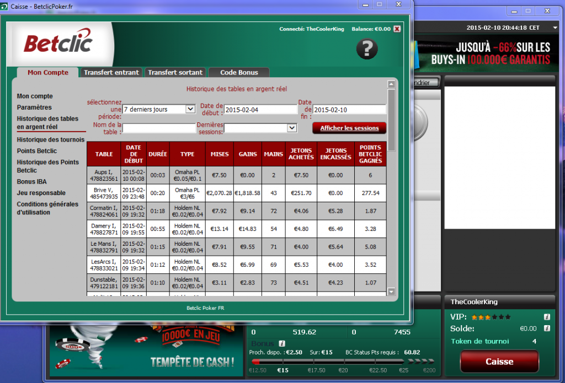Open the Transfert entrant tab
Viewport: 565px width, 383px height.
[111, 72]
